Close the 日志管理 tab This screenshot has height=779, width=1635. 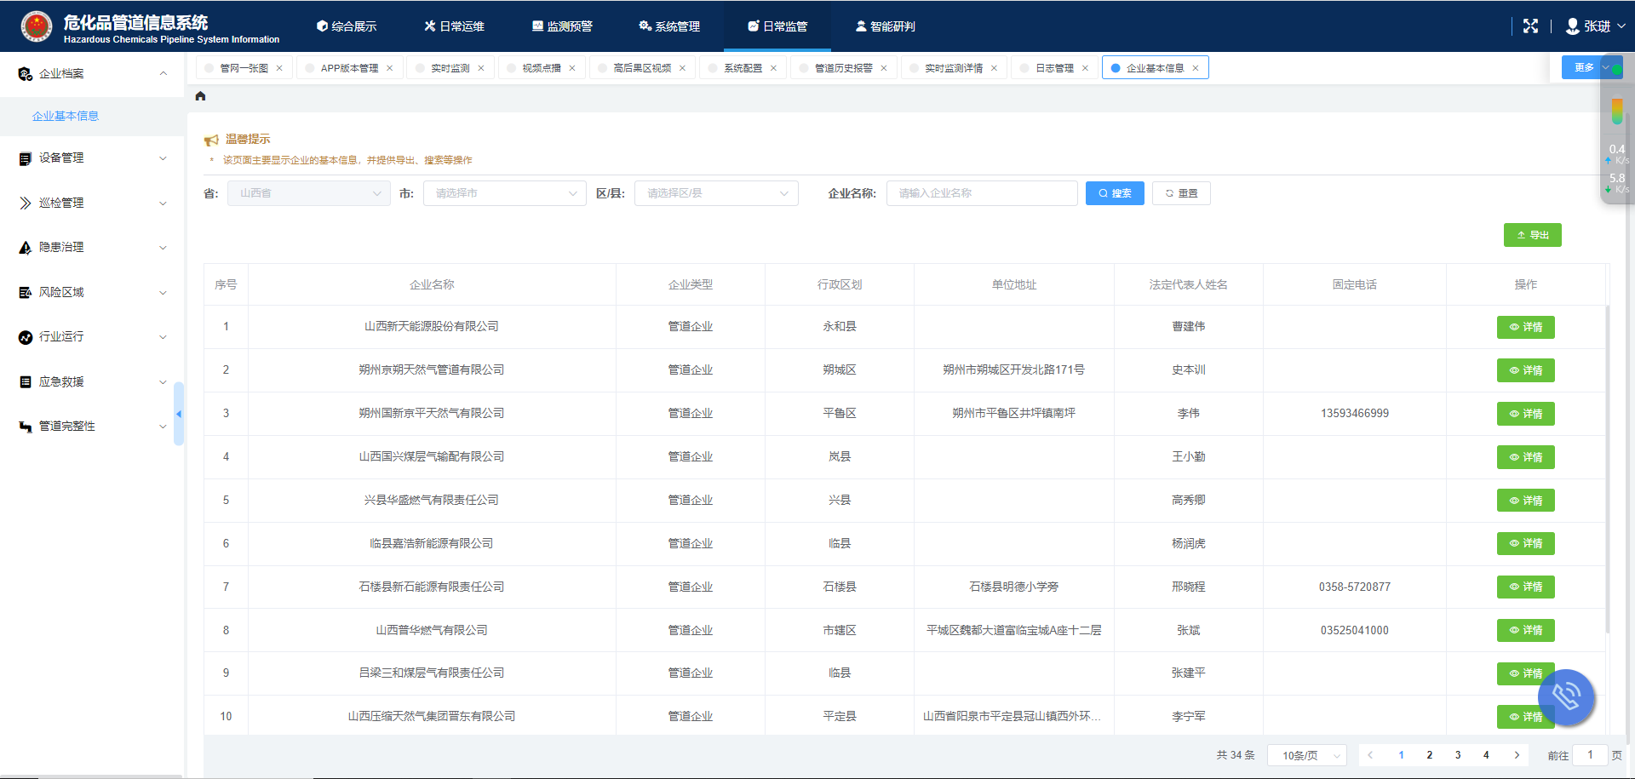click(1085, 68)
